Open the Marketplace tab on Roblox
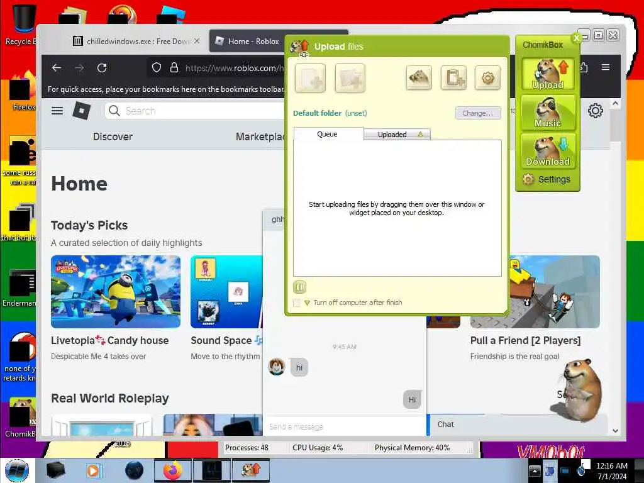This screenshot has width=644, height=483. [260, 136]
